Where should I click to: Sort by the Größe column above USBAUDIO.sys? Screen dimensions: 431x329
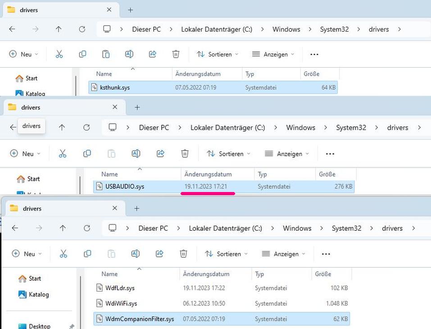pyautogui.click(x=327, y=174)
